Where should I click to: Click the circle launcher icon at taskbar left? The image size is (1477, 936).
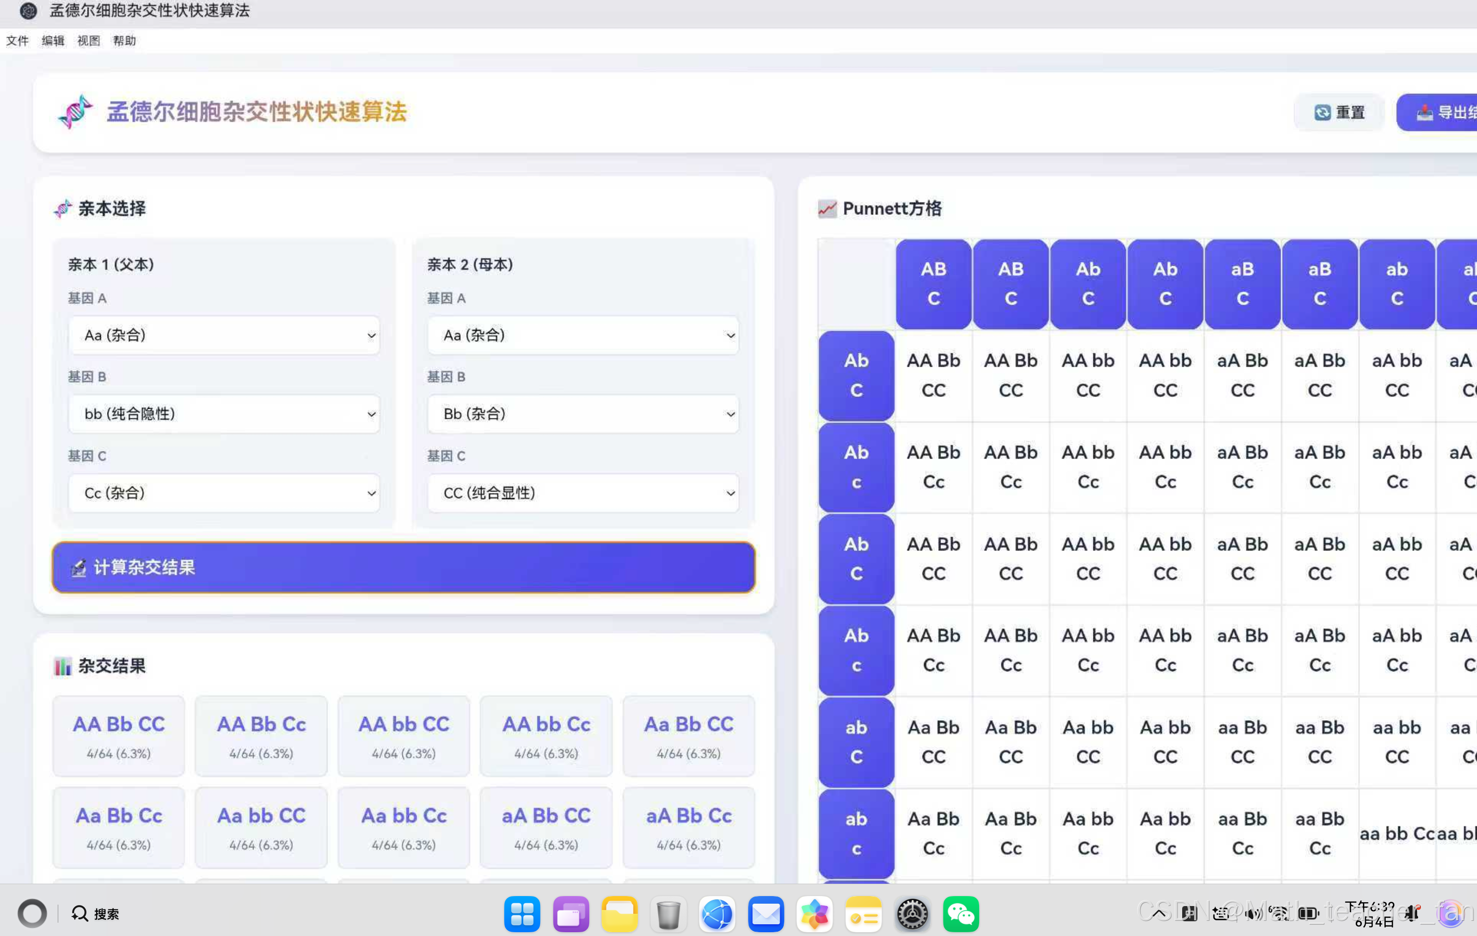click(x=32, y=914)
